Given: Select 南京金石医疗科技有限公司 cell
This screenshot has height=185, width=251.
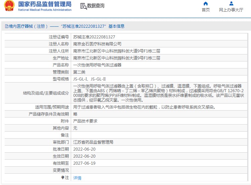Looking at the screenshot, I should click(97, 44).
